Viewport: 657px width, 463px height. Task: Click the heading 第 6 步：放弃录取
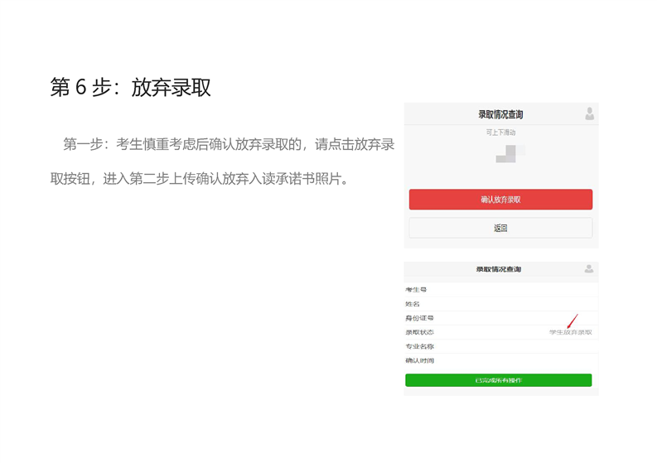131,88
